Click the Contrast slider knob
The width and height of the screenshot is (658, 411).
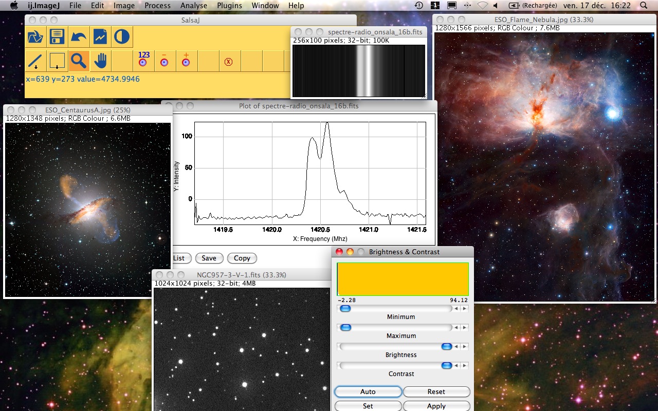coord(447,365)
